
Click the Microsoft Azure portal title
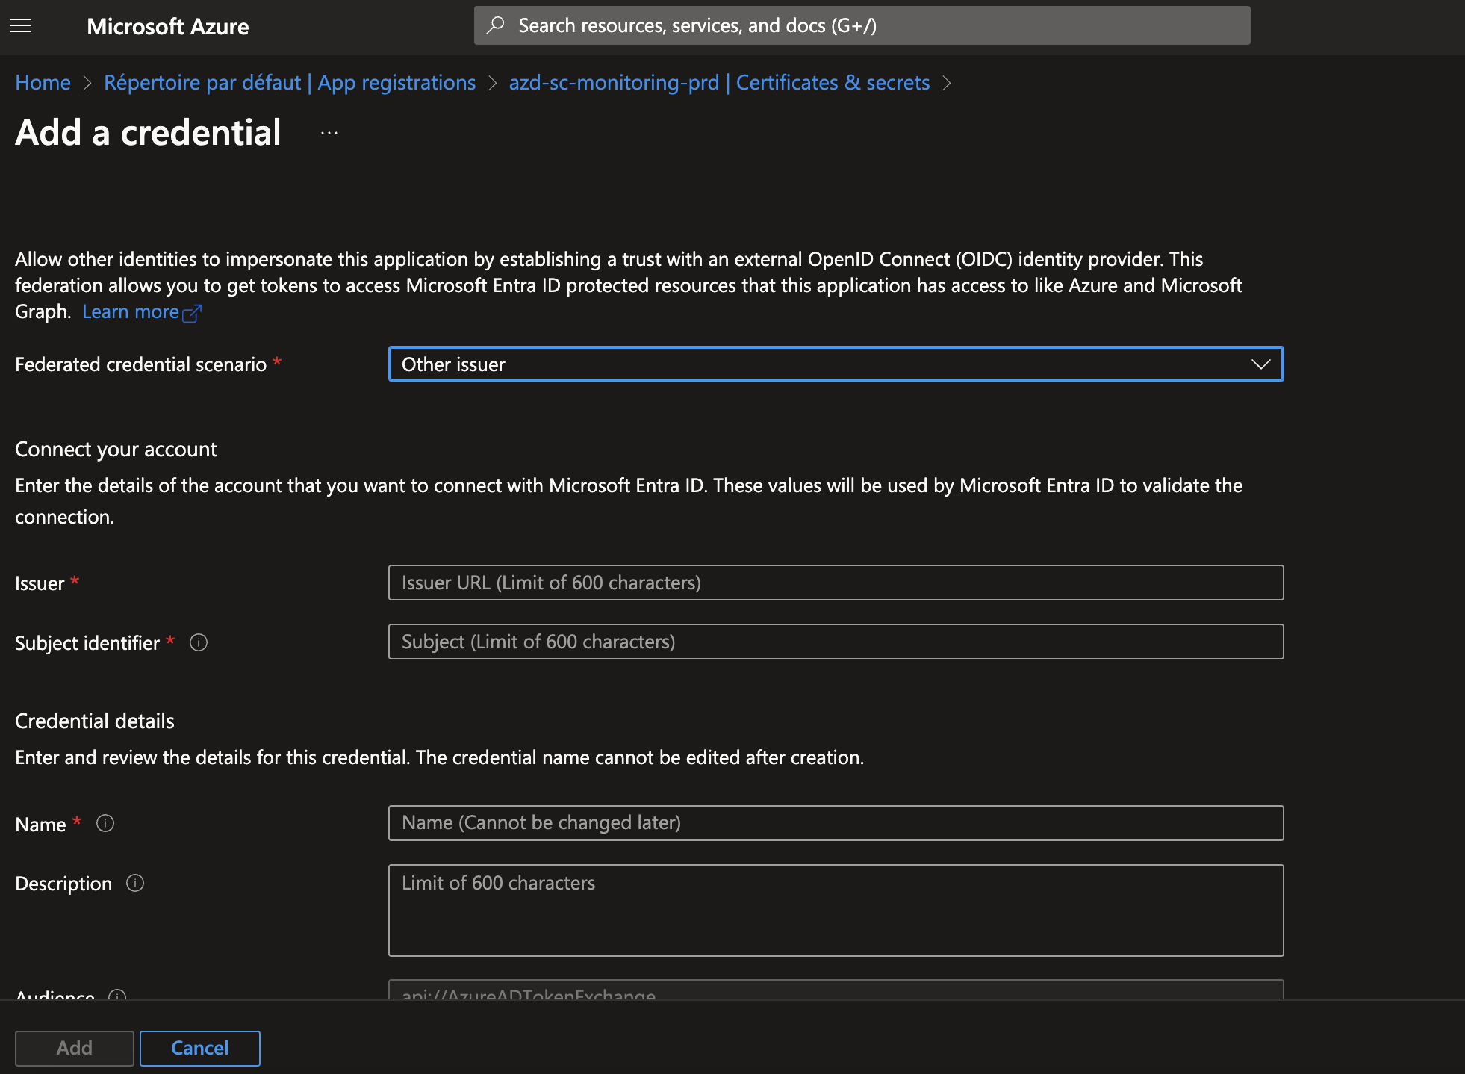tap(168, 26)
